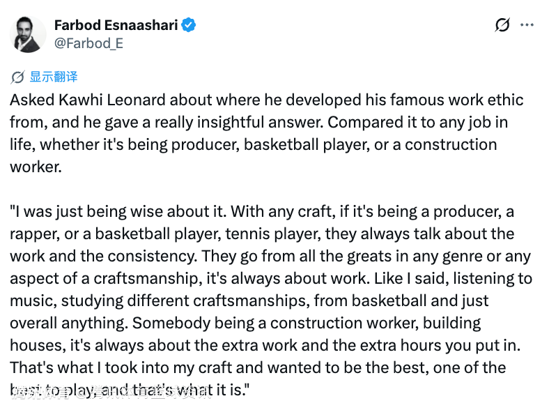Viewport: 549px width, 410px height.
Task: Click the blue verified badge
Action: [189, 26]
